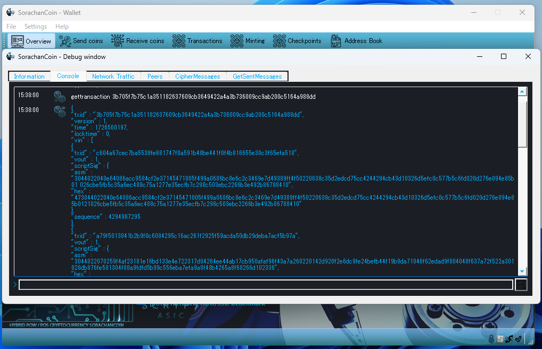Click the wallet lock status icon
This screenshot has width=542, height=349.
(492, 339)
